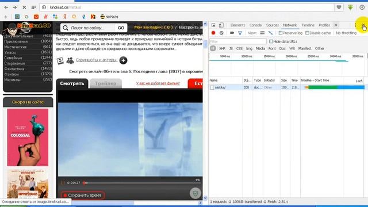Switch to the Sources tab

click(272, 25)
